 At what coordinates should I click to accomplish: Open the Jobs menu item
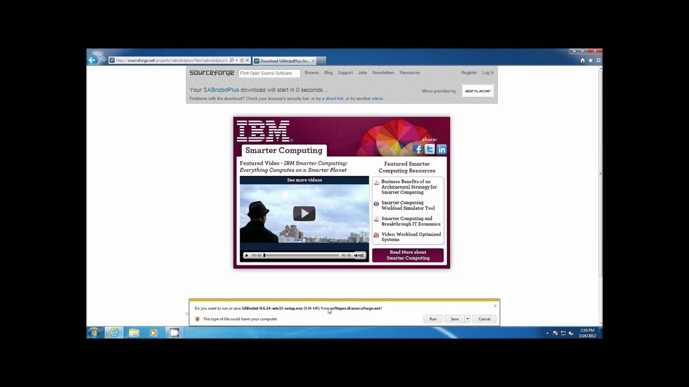[362, 73]
